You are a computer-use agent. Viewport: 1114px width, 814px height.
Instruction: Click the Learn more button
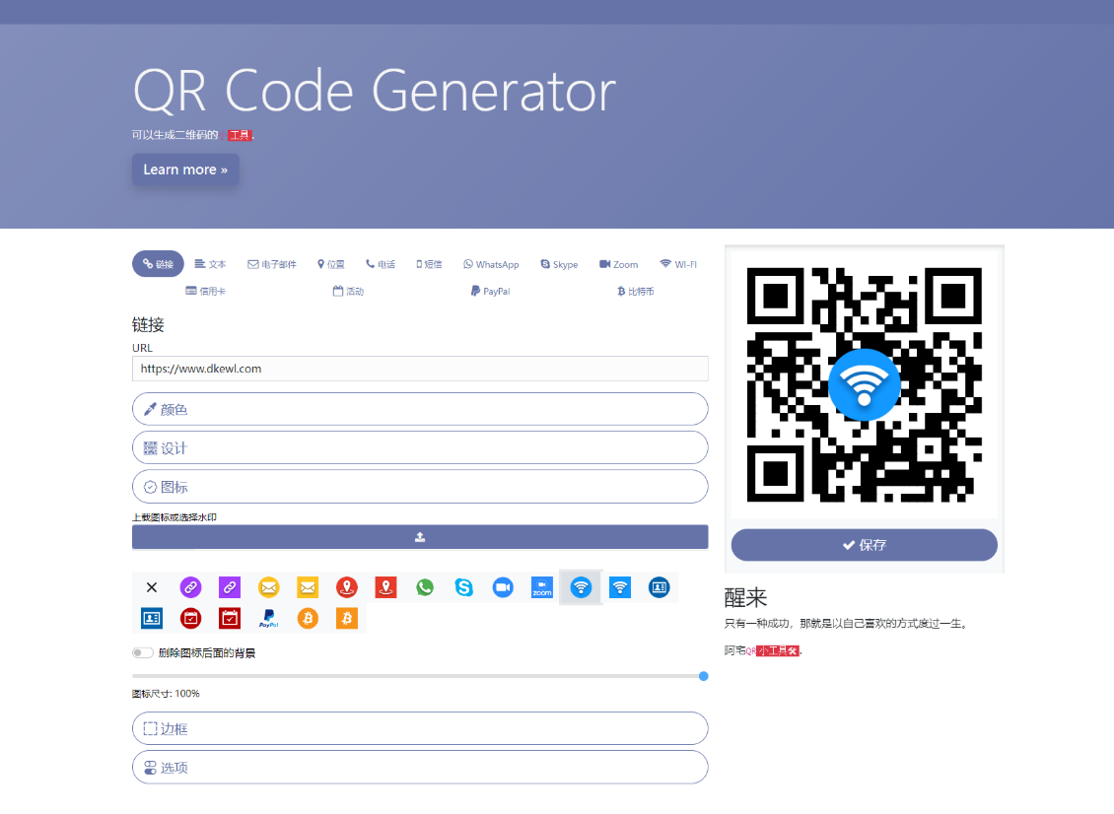pyautogui.click(x=185, y=170)
